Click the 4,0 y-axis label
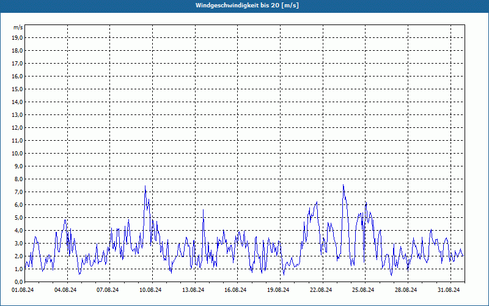 click(18, 230)
